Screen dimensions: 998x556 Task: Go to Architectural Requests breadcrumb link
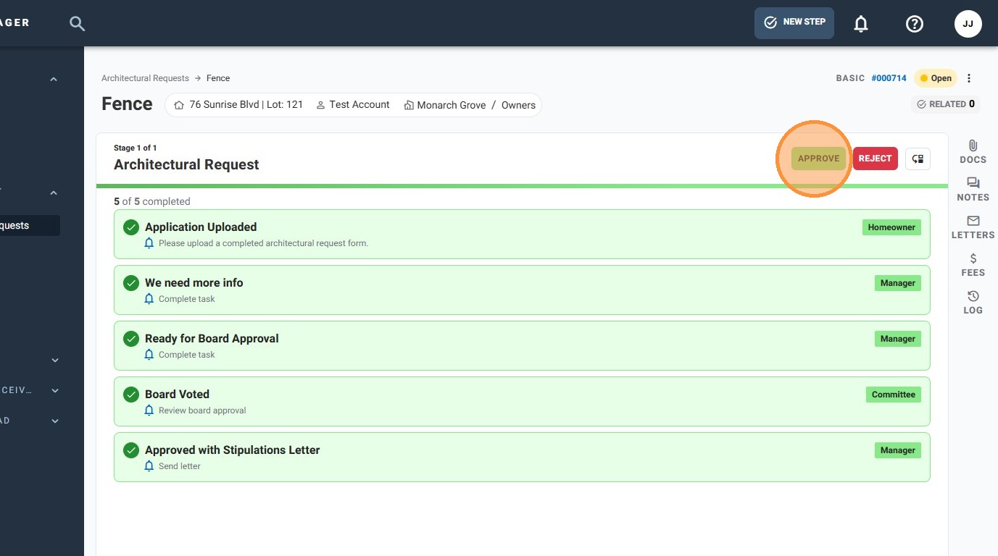tap(145, 78)
